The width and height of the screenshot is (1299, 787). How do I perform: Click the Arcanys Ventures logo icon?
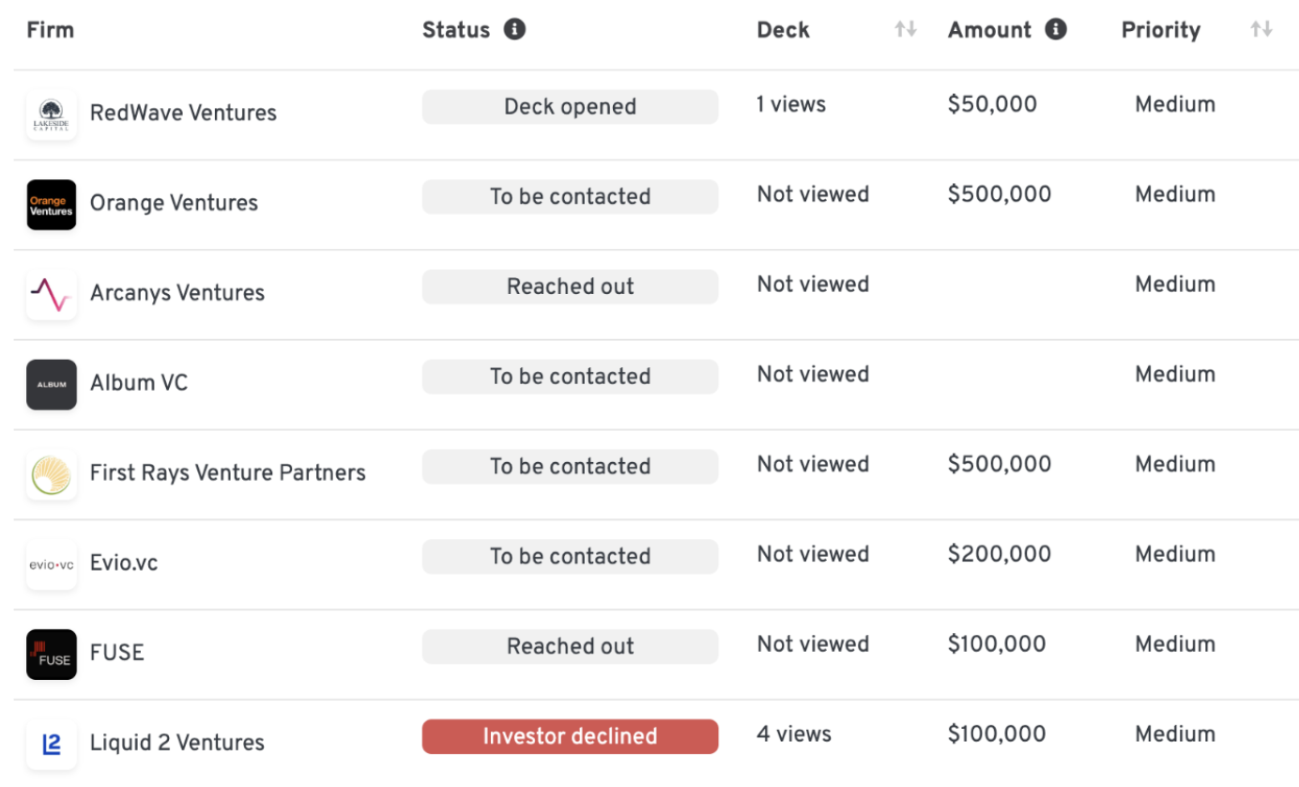(x=52, y=295)
